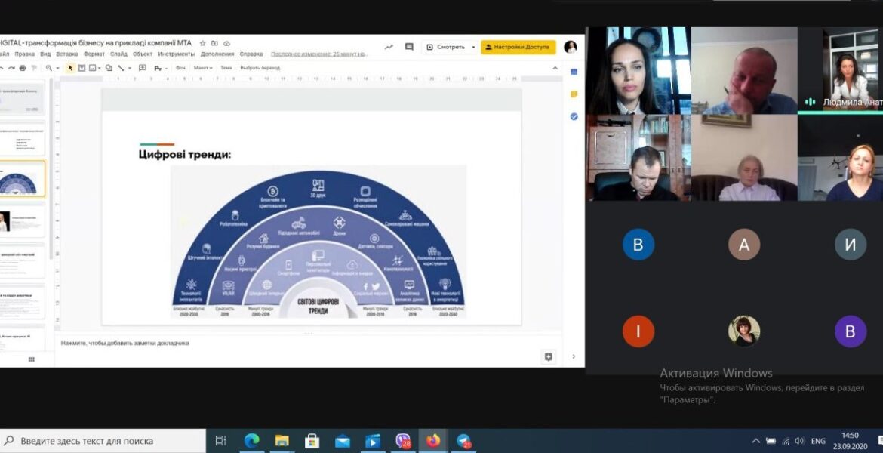Click the Тема theme button
The image size is (883, 453).
[x=226, y=68]
